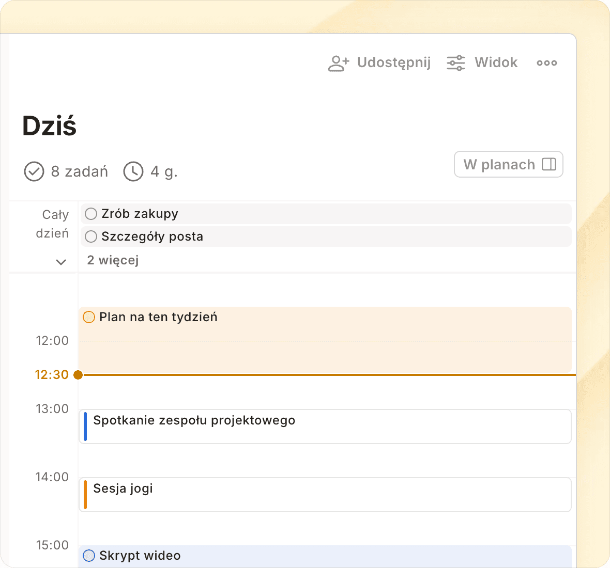Expand the Cały dzień all-day section chevron
The image size is (610, 568).
tap(61, 262)
